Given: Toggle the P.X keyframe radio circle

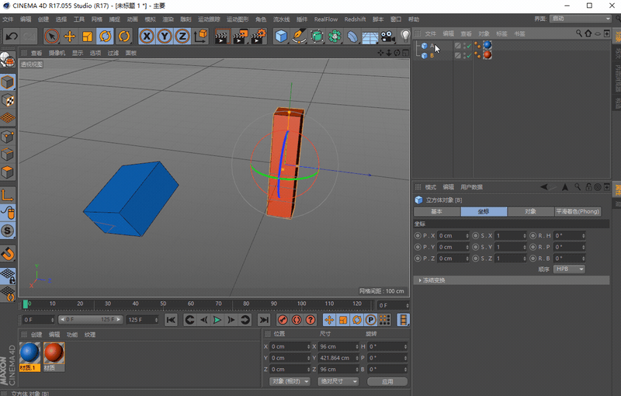Looking at the screenshot, I should pos(418,235).
